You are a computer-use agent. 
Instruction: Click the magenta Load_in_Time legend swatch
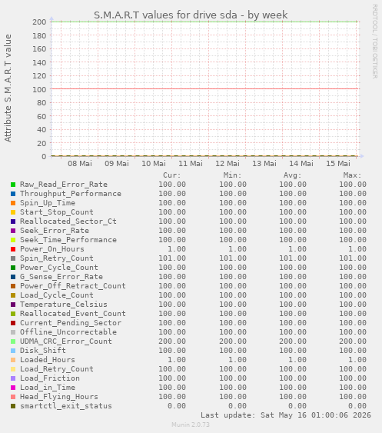pyautogui.click(x=13, y=388)
